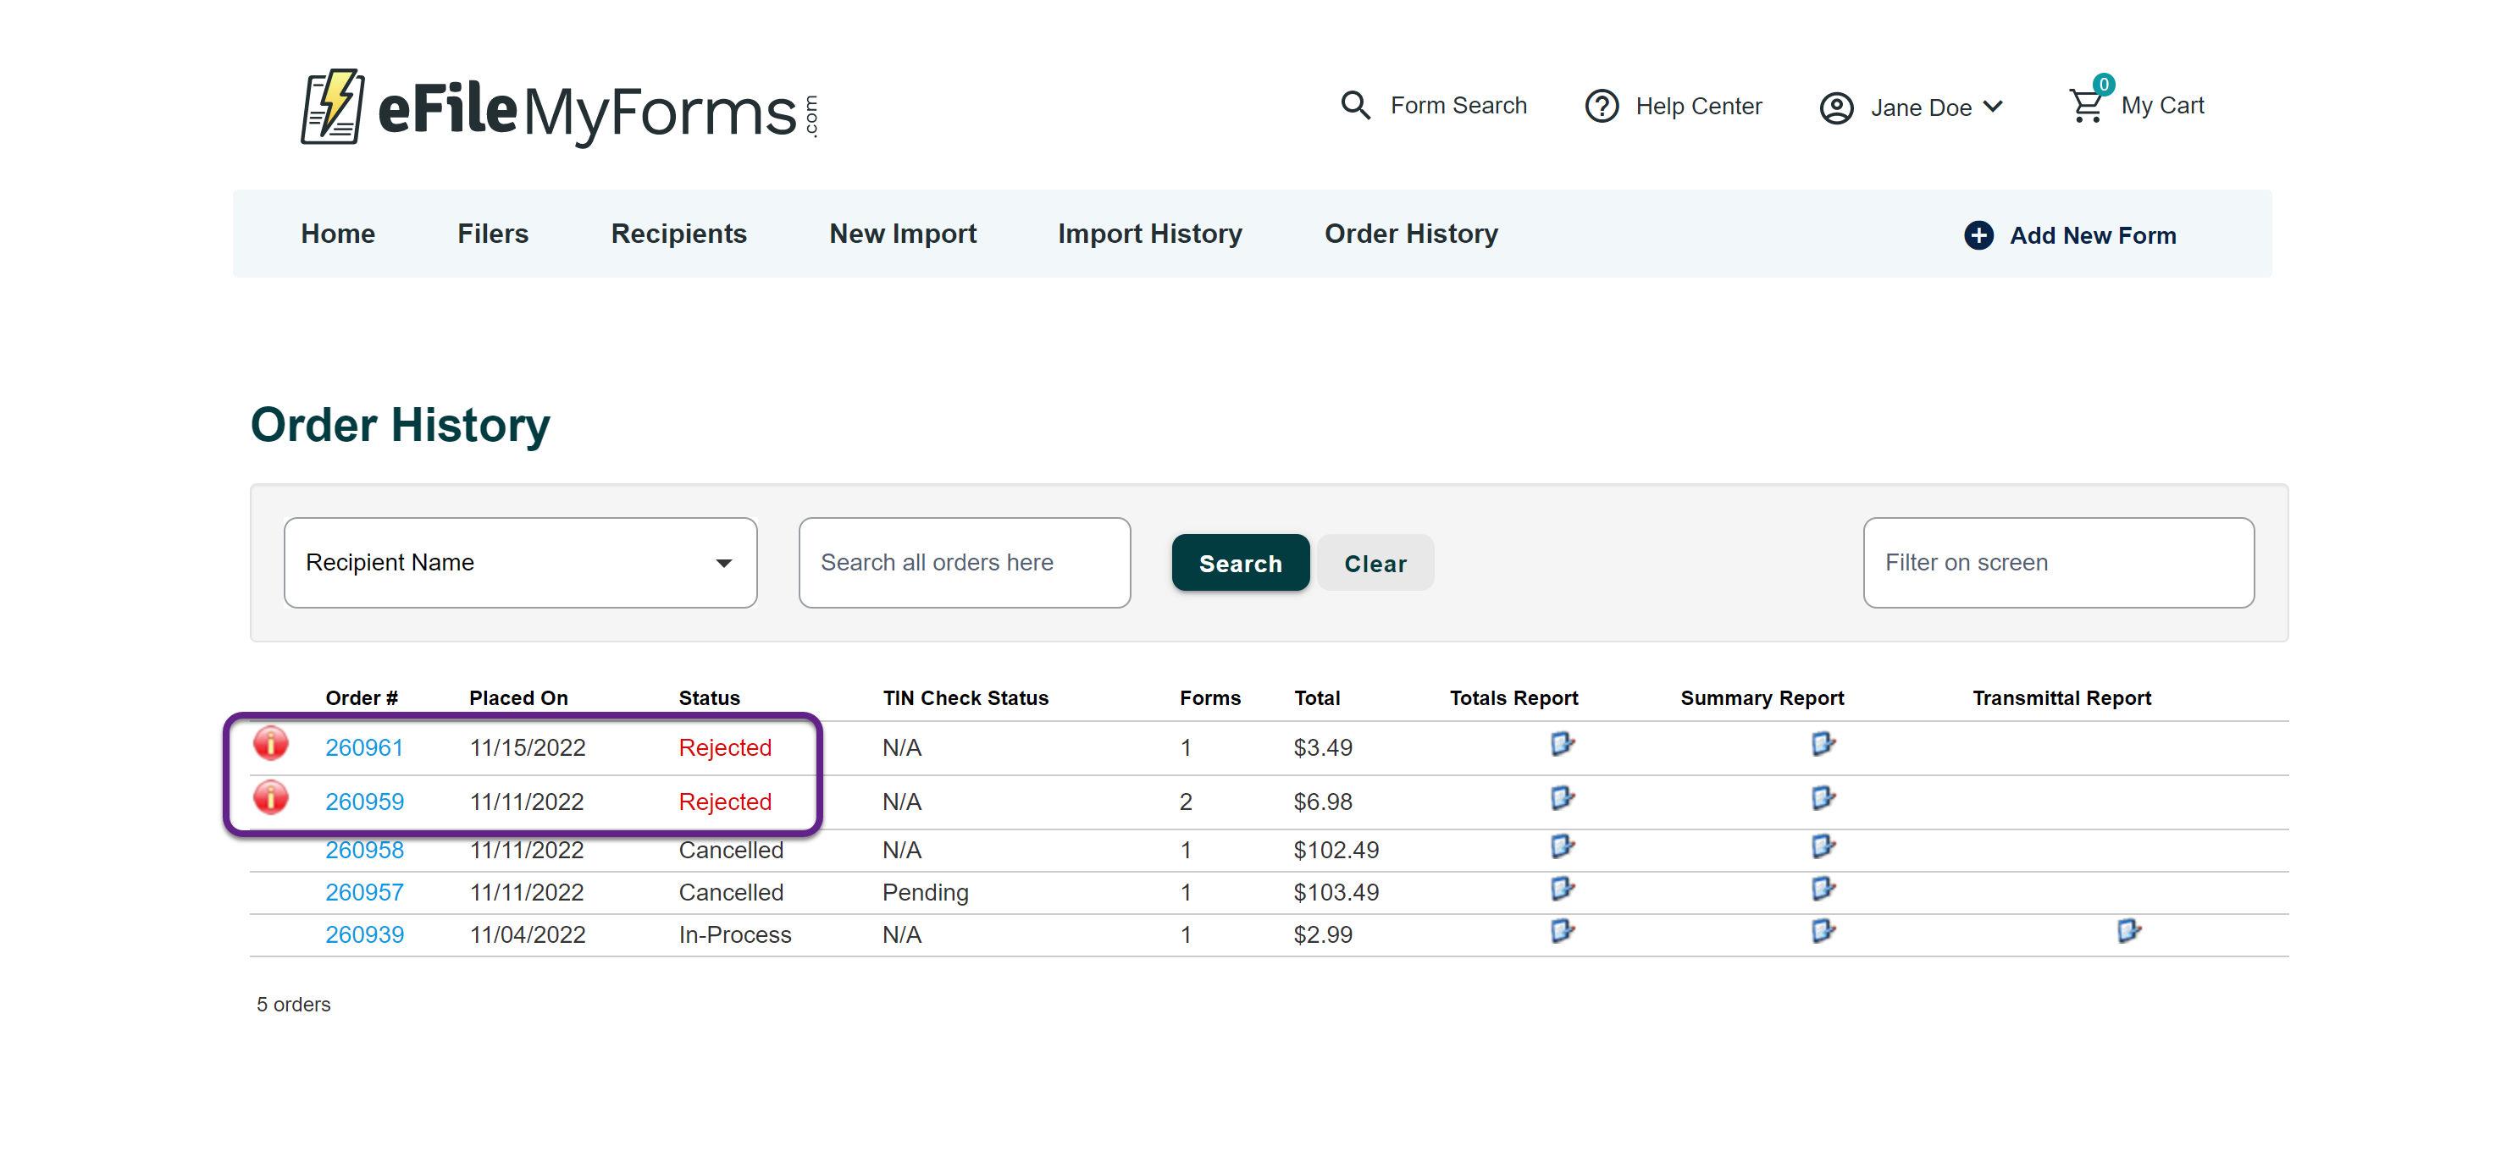Screen dimensions: 2512x1168
Task: Open Totals Report for order 260958
Action: click(x=1563, y=846)
